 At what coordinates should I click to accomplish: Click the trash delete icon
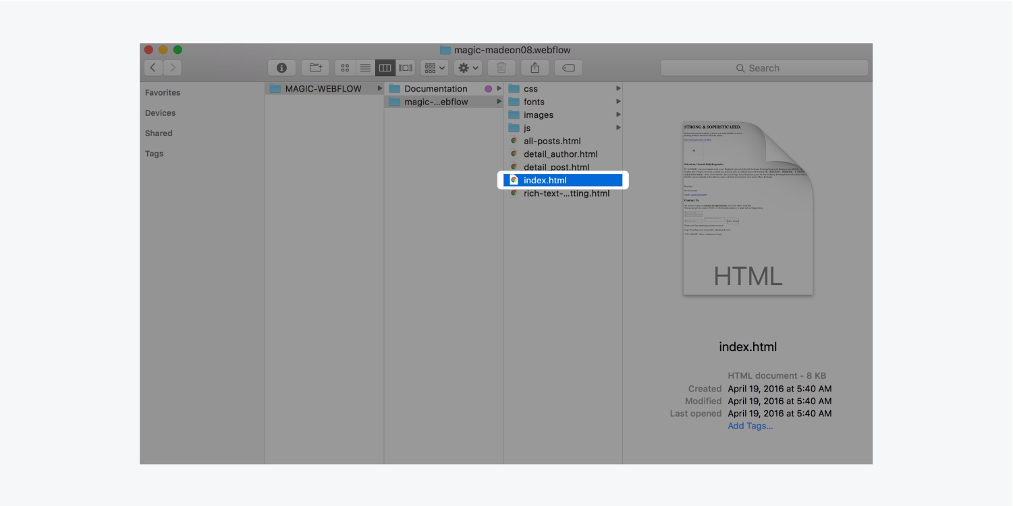[501, 68]
